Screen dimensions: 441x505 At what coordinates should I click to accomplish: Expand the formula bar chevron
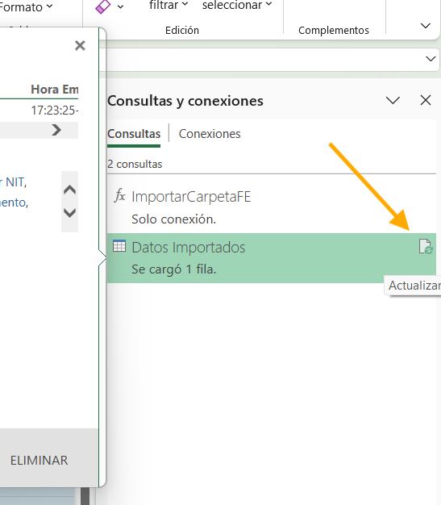pyautogui.click(x=431, y=59)
